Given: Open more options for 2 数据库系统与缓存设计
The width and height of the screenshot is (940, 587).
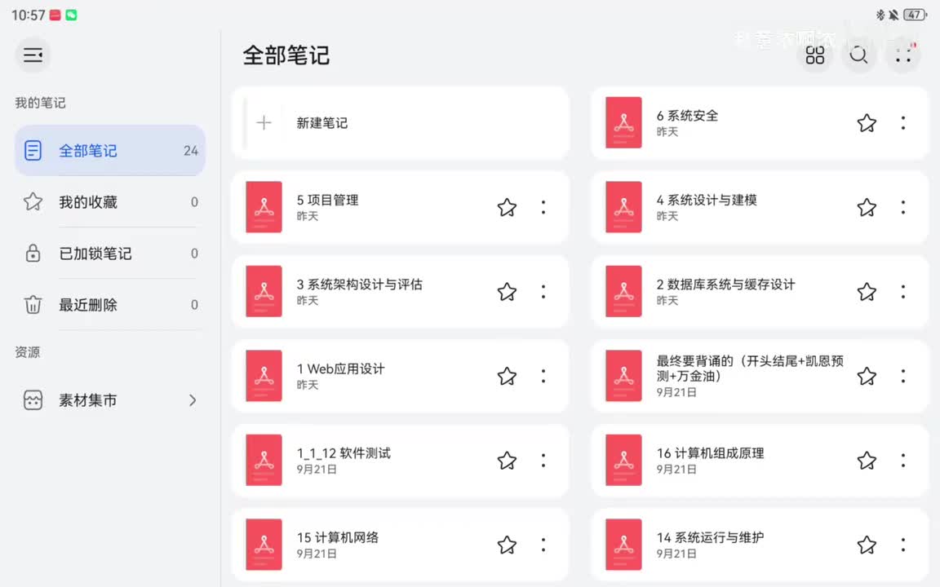Looking at the screenshot, I should pos(902,292).
